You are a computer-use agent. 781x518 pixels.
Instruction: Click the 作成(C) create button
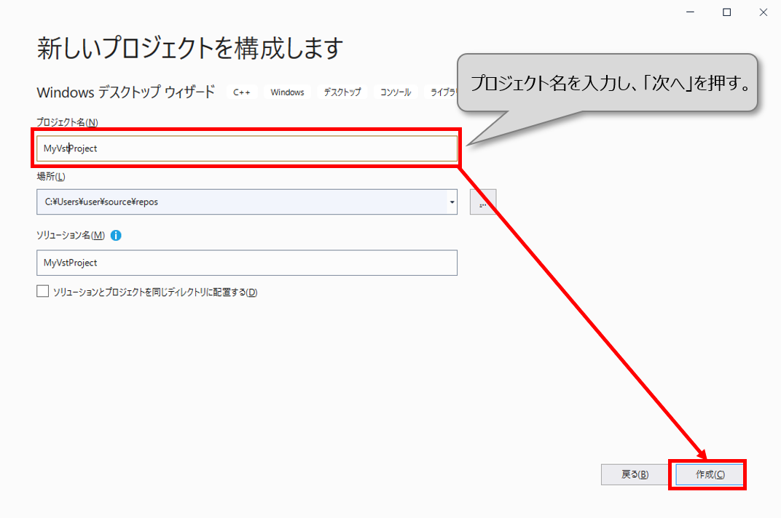click(710, 474)
